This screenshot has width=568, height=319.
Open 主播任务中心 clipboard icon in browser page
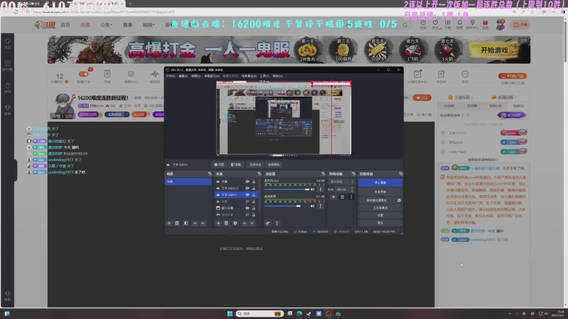(x=417, y=74)
